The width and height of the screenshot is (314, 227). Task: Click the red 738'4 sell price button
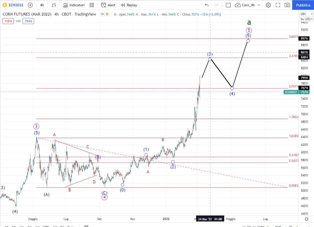[x=8, y=21]
